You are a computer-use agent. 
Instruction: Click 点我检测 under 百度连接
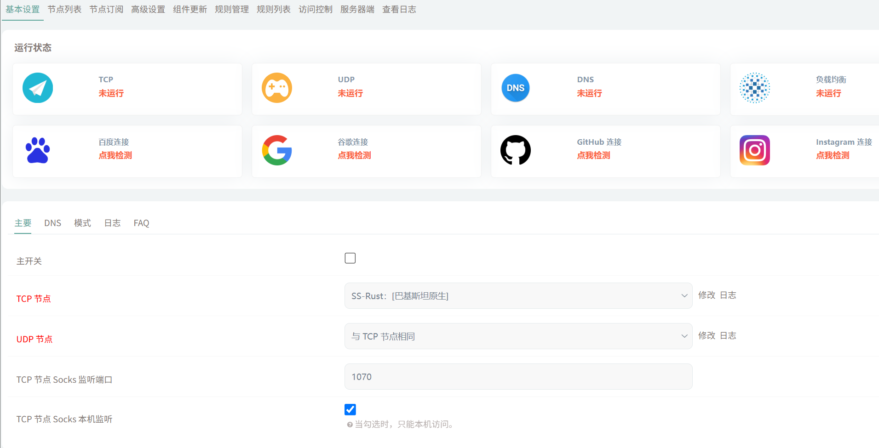point(115,155)
